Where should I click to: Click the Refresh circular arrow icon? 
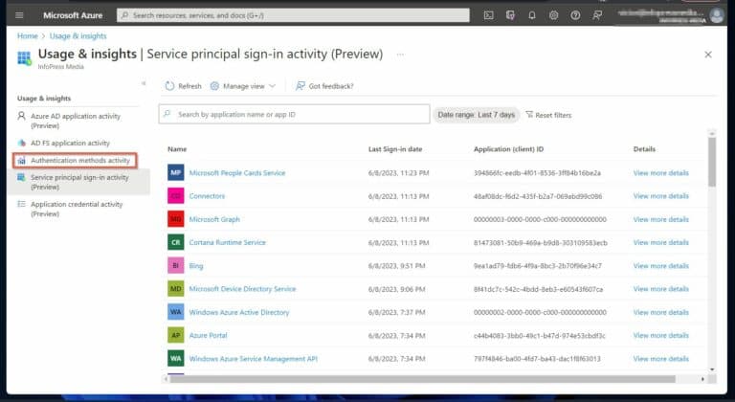169,86
